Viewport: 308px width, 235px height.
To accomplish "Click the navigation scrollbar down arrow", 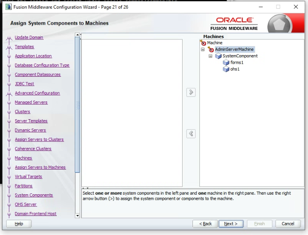I will [77, 215].
